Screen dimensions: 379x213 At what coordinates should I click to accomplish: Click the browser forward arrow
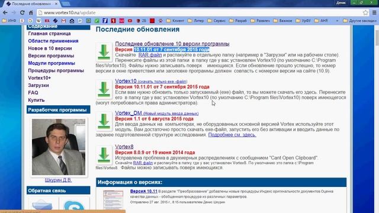pos(14,12)
